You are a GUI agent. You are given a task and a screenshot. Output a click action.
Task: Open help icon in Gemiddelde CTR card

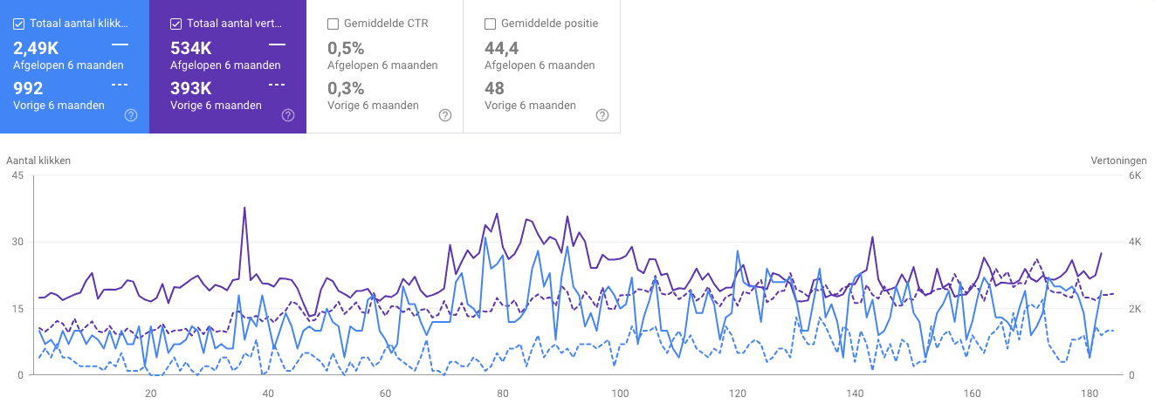pos(445,115)
